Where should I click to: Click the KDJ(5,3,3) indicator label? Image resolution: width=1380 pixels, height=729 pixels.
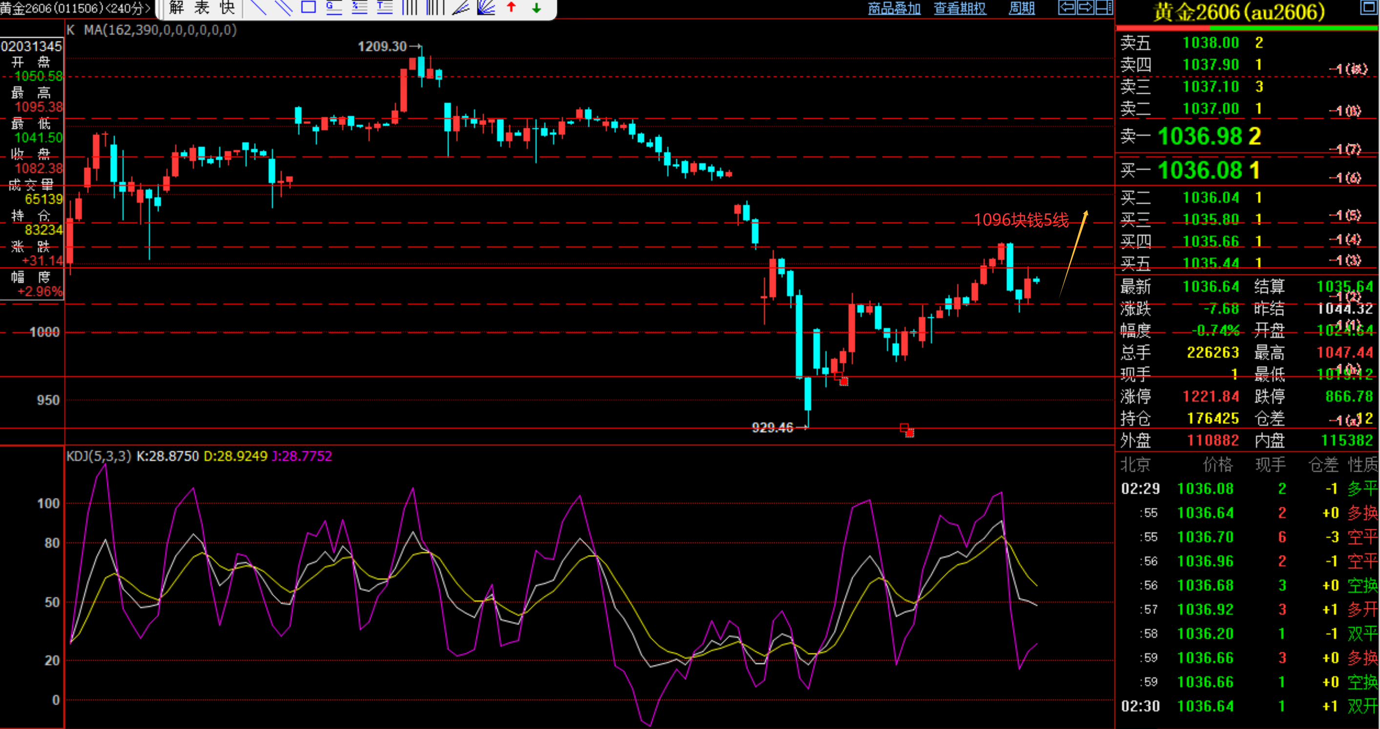click(x=99, y=456)
